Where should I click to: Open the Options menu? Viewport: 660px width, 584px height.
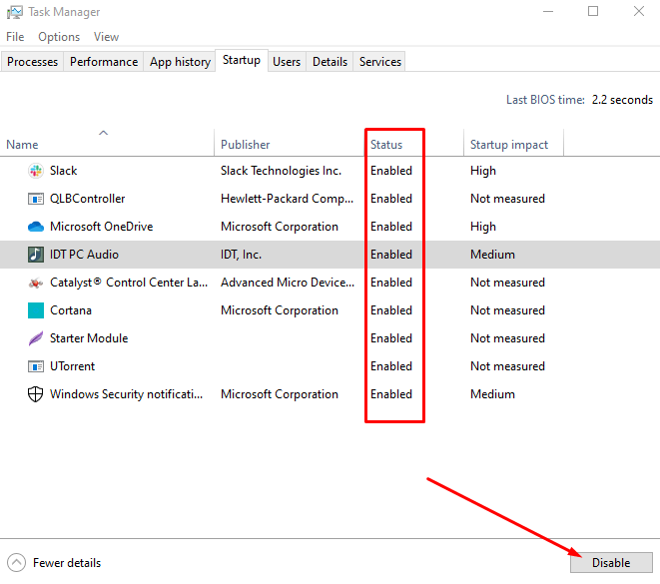coord(59,37)
